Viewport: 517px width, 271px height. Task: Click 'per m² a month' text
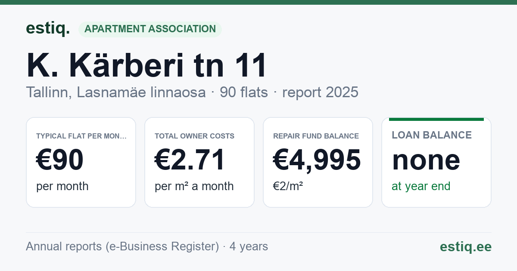pyautogui.click(x=194, y=186)
